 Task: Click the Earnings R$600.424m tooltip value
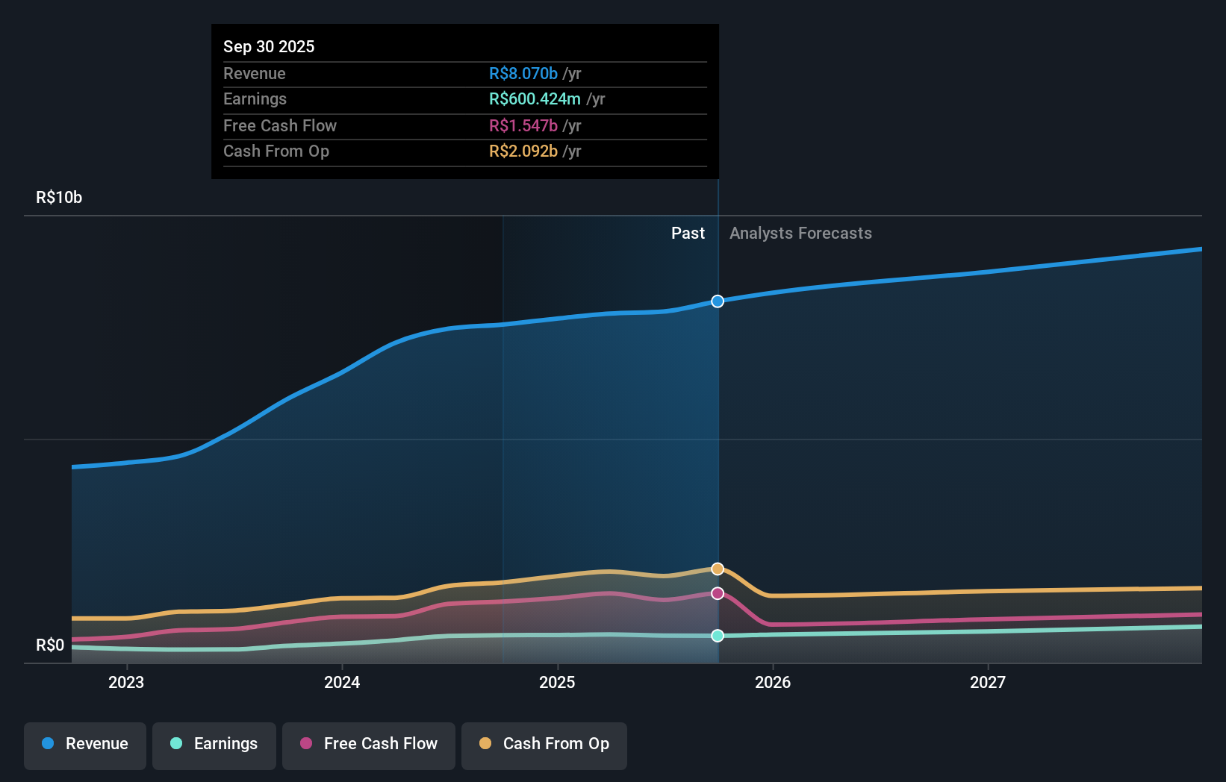point(535,98)
